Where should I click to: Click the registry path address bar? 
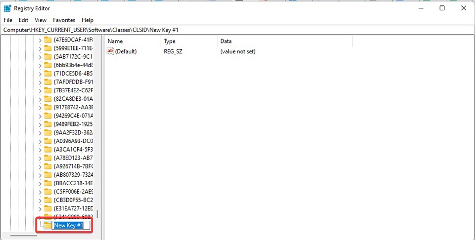point(237,30)
